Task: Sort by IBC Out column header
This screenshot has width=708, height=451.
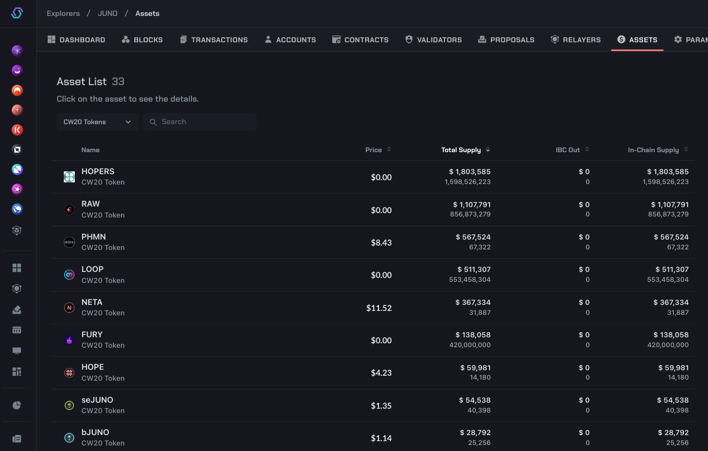Action: 573,150
